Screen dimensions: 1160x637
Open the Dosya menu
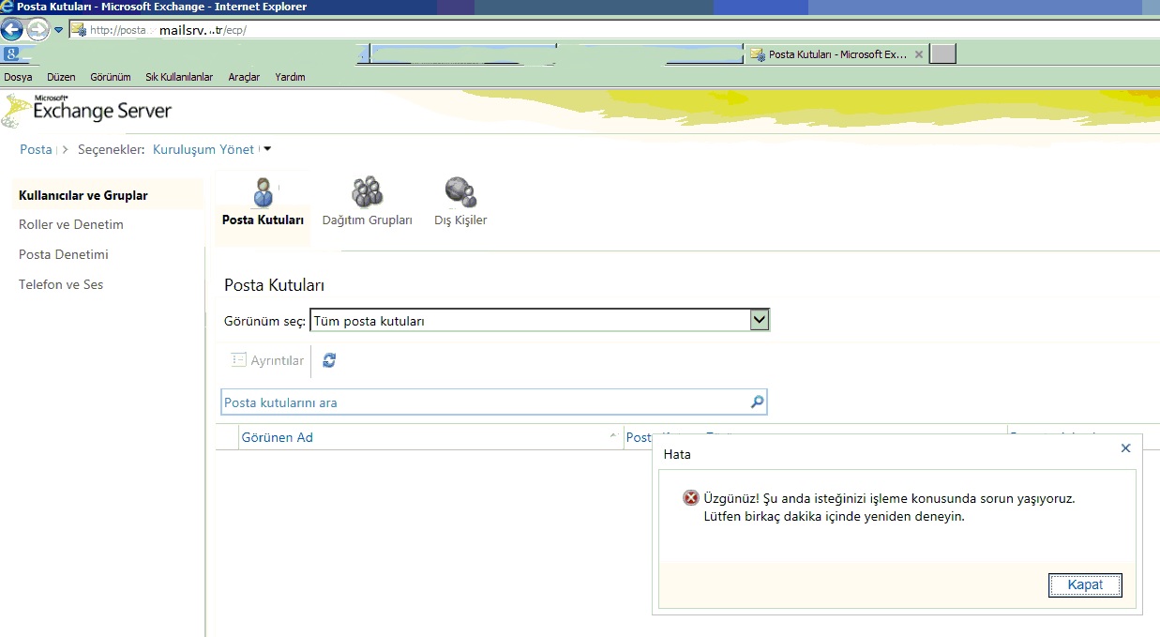(18, 77)
